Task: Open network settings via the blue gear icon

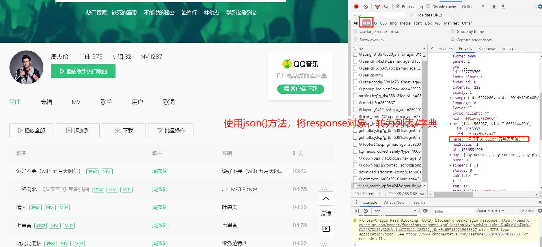Action: point(540,7)
